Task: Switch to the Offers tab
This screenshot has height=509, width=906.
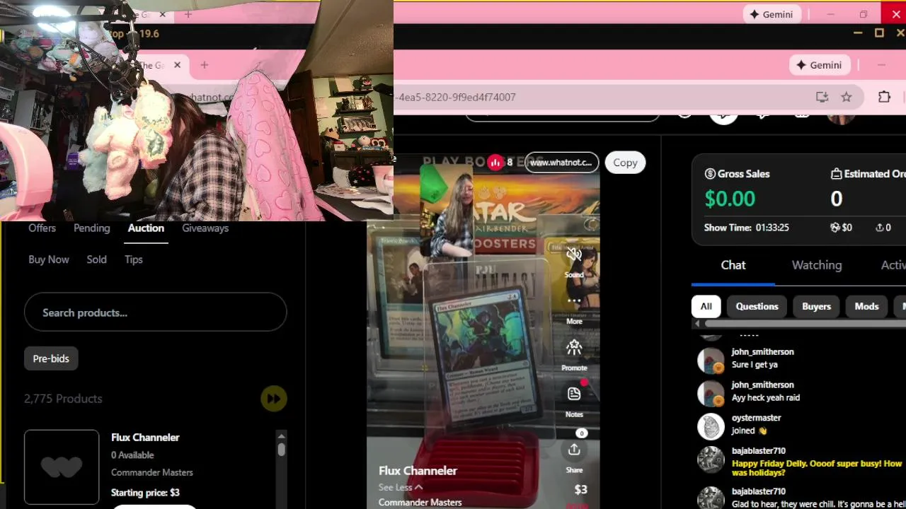Action: (42, 228)
